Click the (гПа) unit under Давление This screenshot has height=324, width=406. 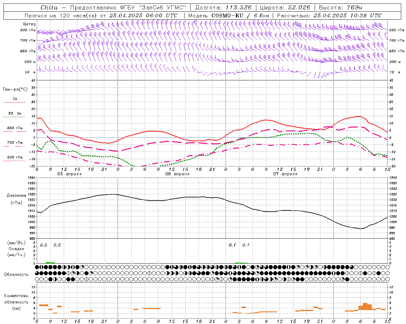[16, 203]
